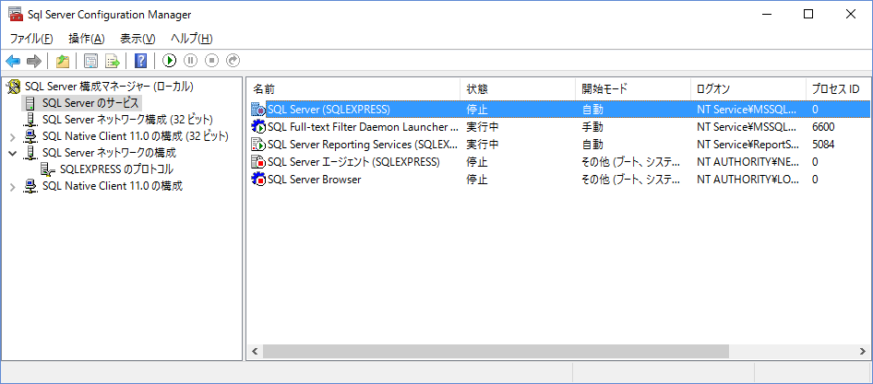Click the SQL Server エージェント service icon
Screen dimensions: 873x384
258,162
